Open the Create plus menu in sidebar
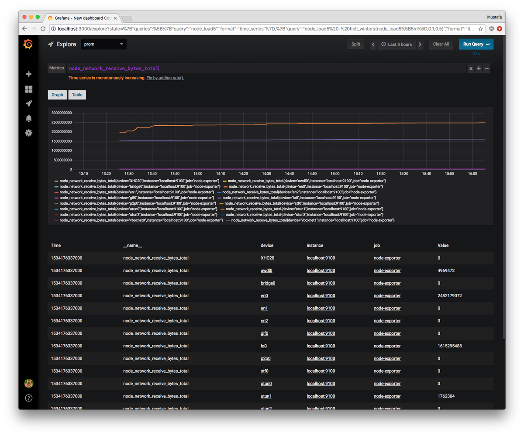Screen dimensions: 524x436 29,74
